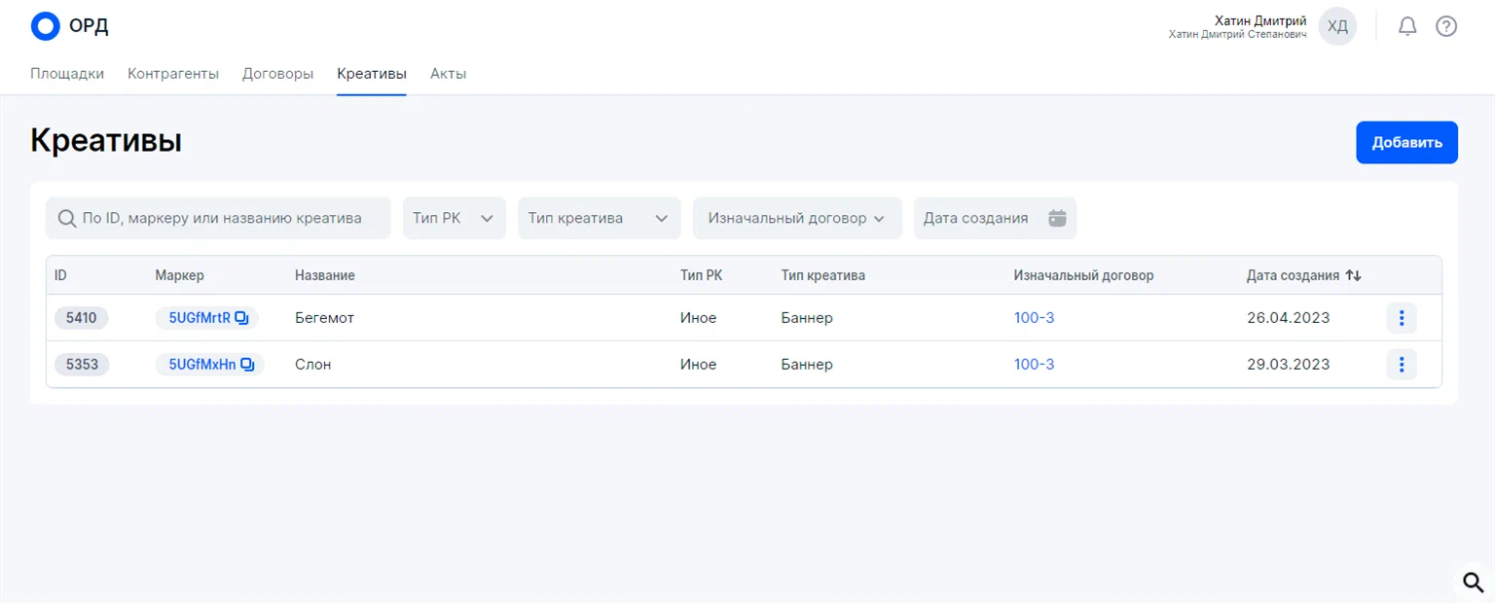Expand the Изначальный договор filter dropdown
This screenshot has width=1495, height=603.
[796, 218]
